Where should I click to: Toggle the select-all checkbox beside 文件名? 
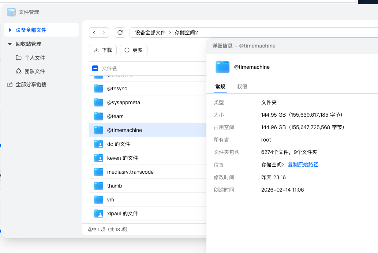tap(95, 68)
